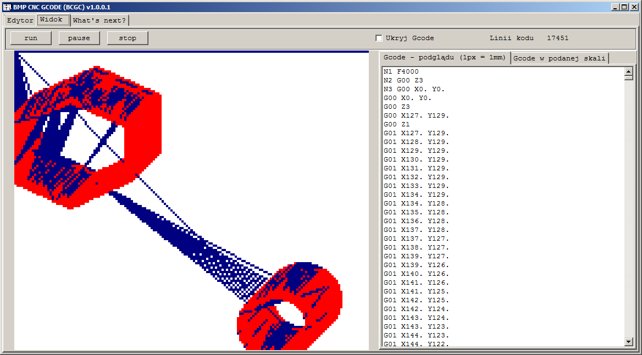Screen dimensions: 642x355
Task: Select the line G01 X137. Y127.
Action: coord(417,238)
